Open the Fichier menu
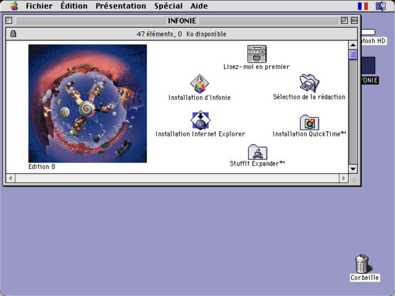This screenshot has width=395, height=296. tap(39, 6)
